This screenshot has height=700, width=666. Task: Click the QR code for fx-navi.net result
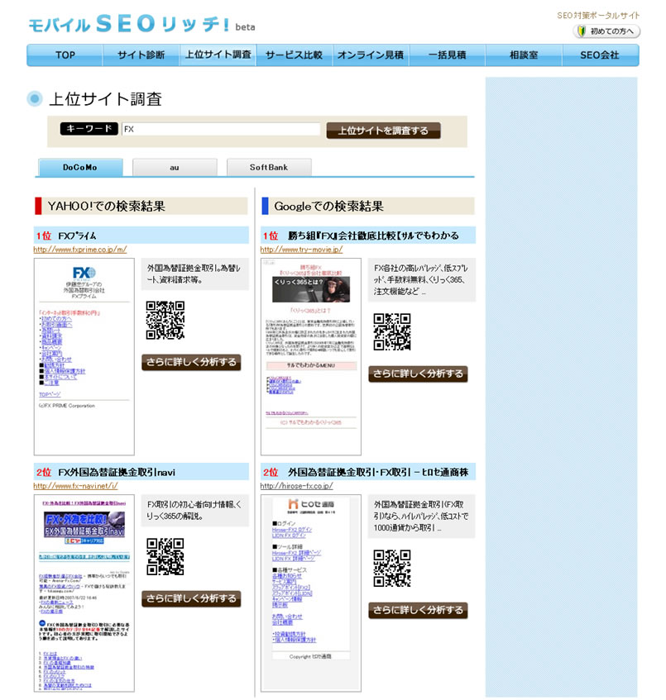pos(165,557)
